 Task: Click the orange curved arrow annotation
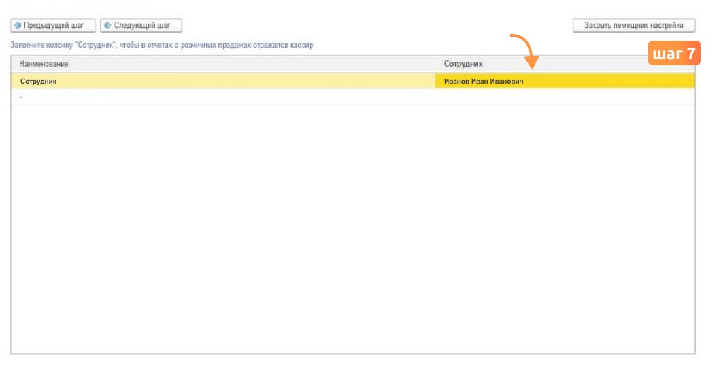526,51
